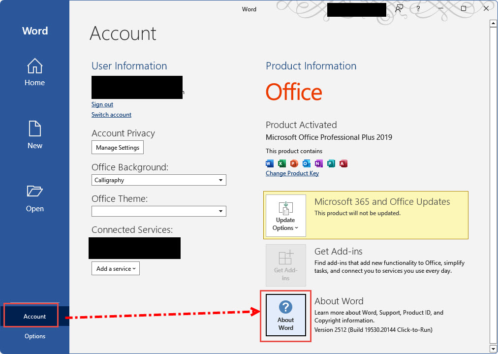Open Options in the left sidebar
Screen dimensions: 498x354
coord(34,336)
